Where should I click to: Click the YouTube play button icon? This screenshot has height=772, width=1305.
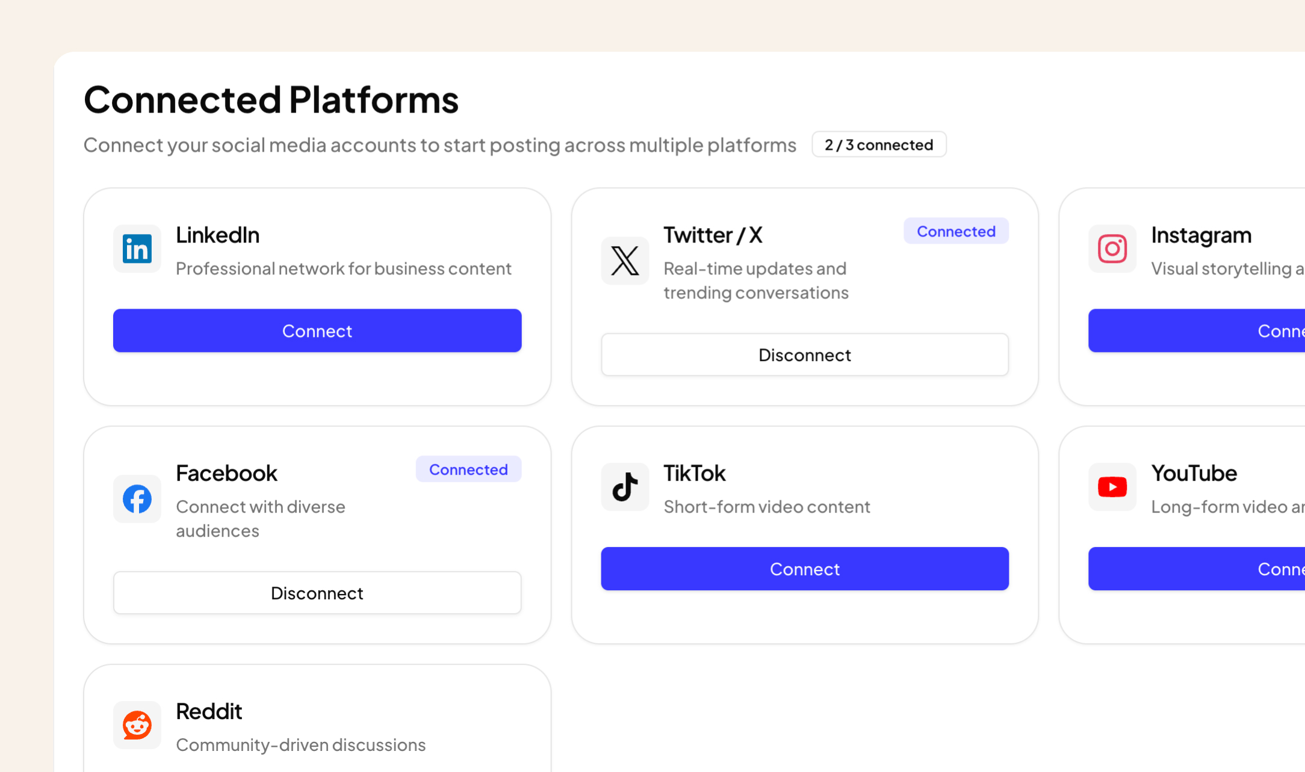(1112, 487)
